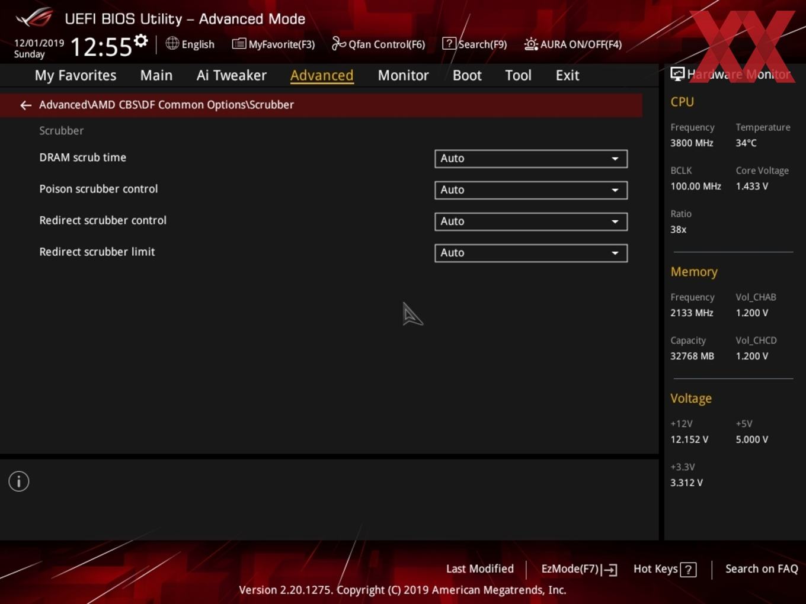Click the Search(F9) question mark icon
Image resolution: width=806 pixels, height=604 pixels.
(x=449, y=43)
